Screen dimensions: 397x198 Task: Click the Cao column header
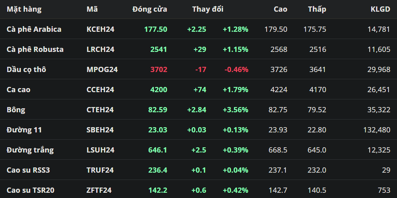click(x=280, y=9)
